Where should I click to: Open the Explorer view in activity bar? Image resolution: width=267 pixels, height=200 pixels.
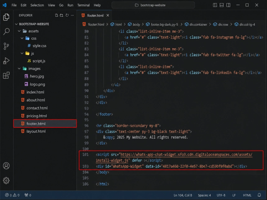(x=6, y=17)
